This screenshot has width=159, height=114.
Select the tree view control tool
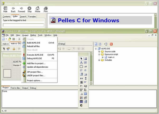point(85,90)
